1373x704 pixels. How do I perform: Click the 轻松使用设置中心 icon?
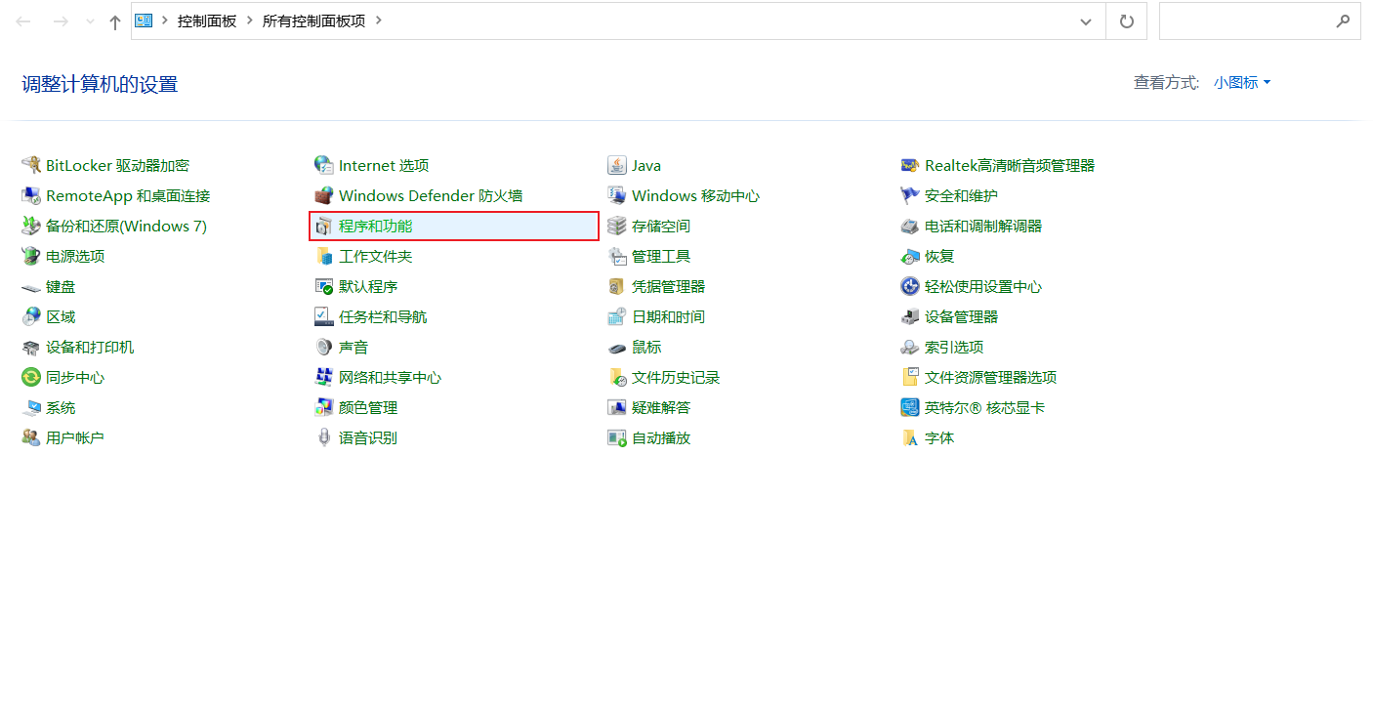910,287
